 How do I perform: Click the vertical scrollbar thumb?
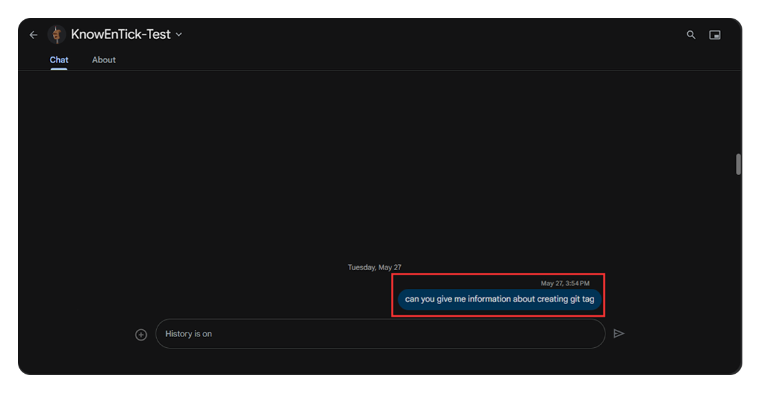pos(738,164)
